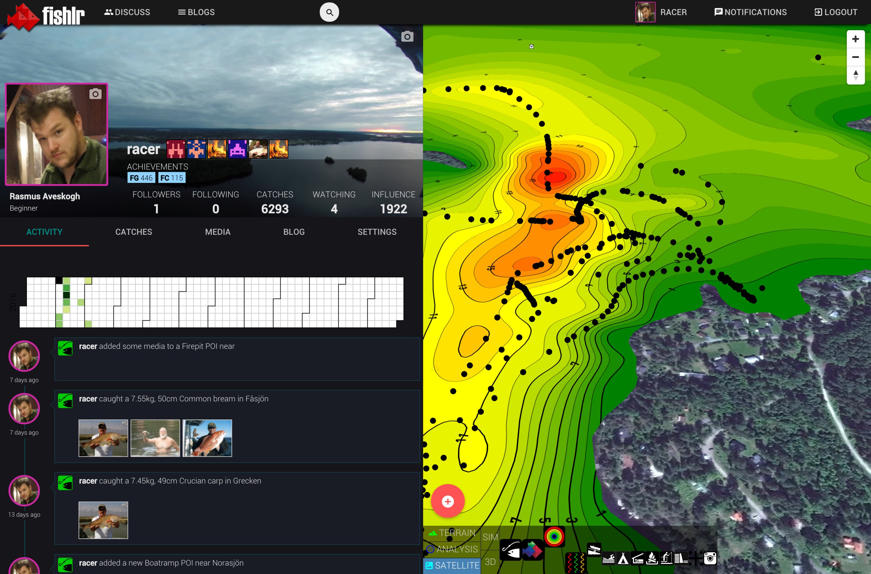The width and height of the screenshot is (871, 574).
Task: Switch map to Terrain layer
Action: [453, 533]
